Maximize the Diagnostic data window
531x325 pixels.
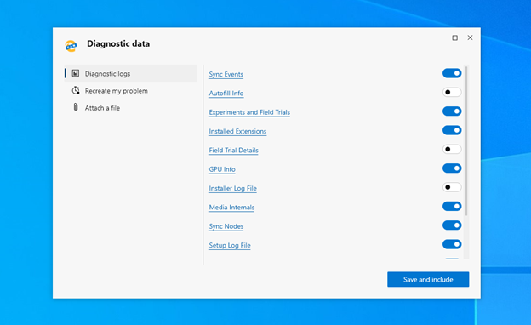454,37
